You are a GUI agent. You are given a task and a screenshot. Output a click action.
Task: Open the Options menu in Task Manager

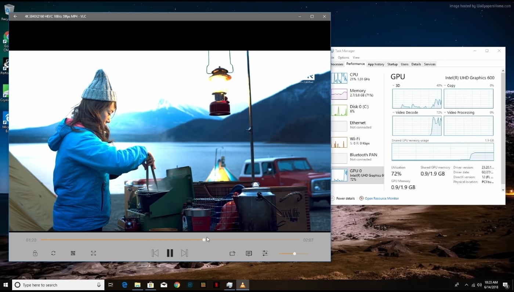tap(343, 58)
